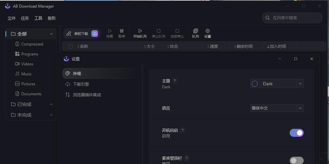This screenshot has height=164, width=329.
Task: Open the 文件 menu
Action: pyautogui.click(x=12, y=18)
